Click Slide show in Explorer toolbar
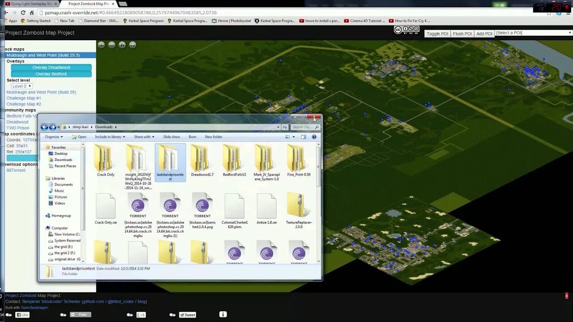This screenshot has height=322, width=573. [x=171, y=137]
